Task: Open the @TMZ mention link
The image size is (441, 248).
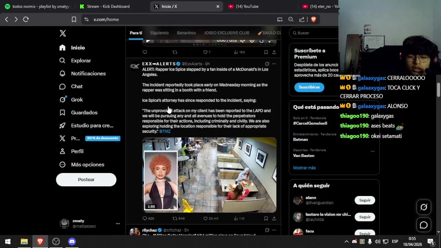Action: point(165,131)
